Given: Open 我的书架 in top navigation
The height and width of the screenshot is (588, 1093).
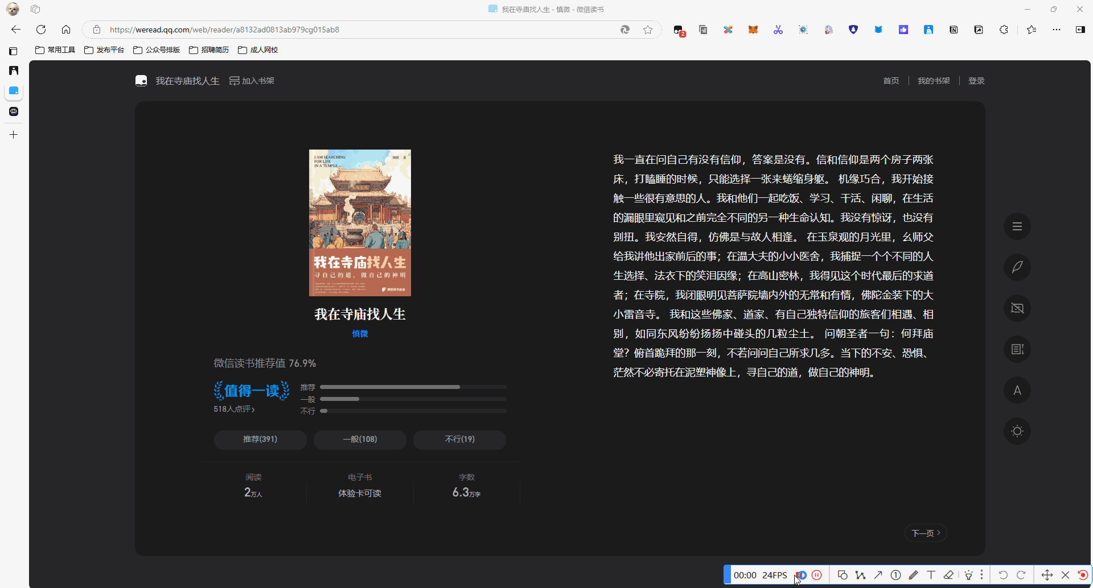Looking at the screenshot, I should [x=934, y=81].
